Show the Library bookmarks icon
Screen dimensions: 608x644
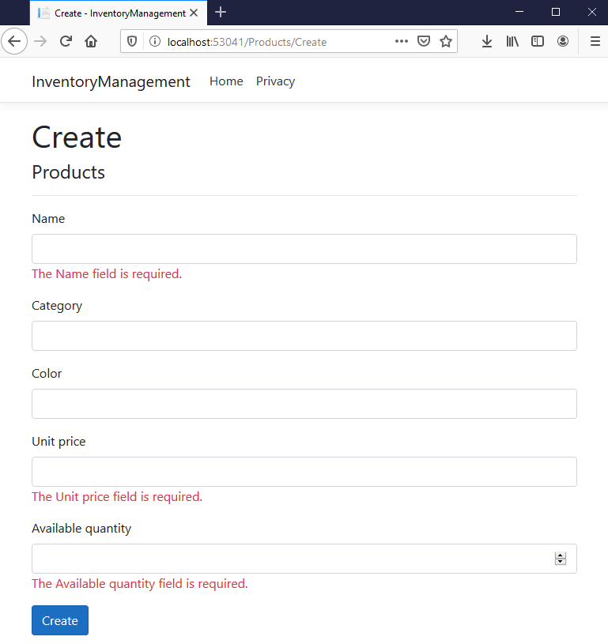(x=512, y=41)
